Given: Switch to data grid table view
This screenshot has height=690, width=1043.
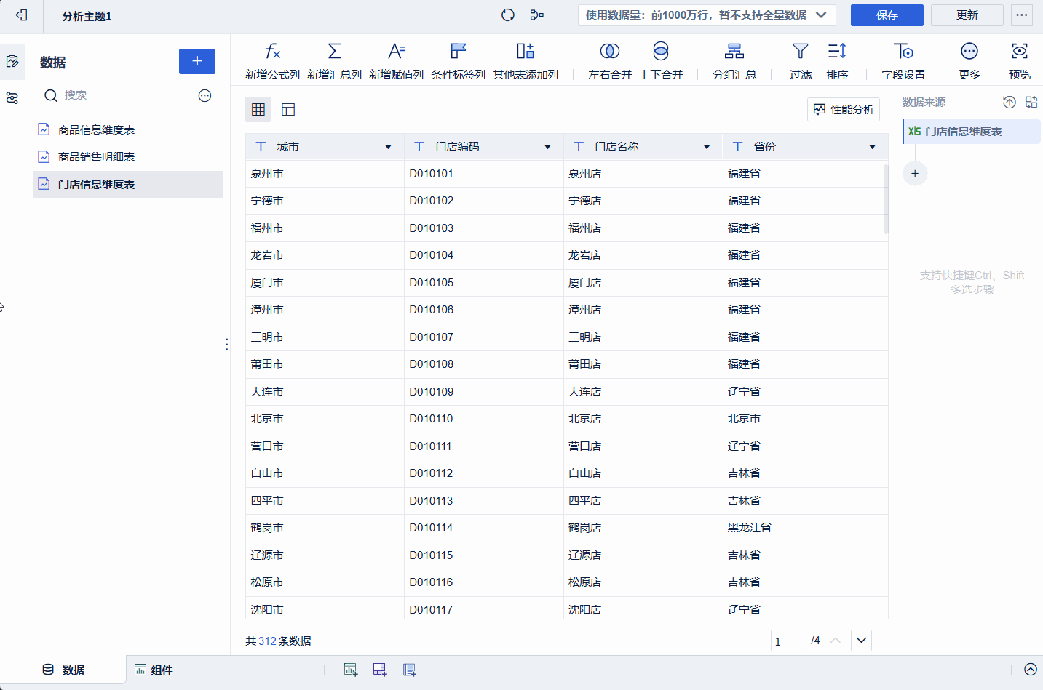Looking at the screenshot, I should coord(258,110).
